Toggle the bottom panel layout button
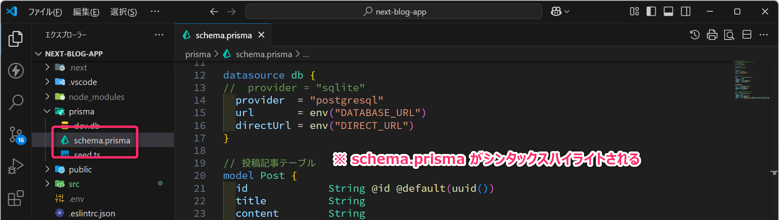This screenshot has height=220, width=779. (668, 12)
